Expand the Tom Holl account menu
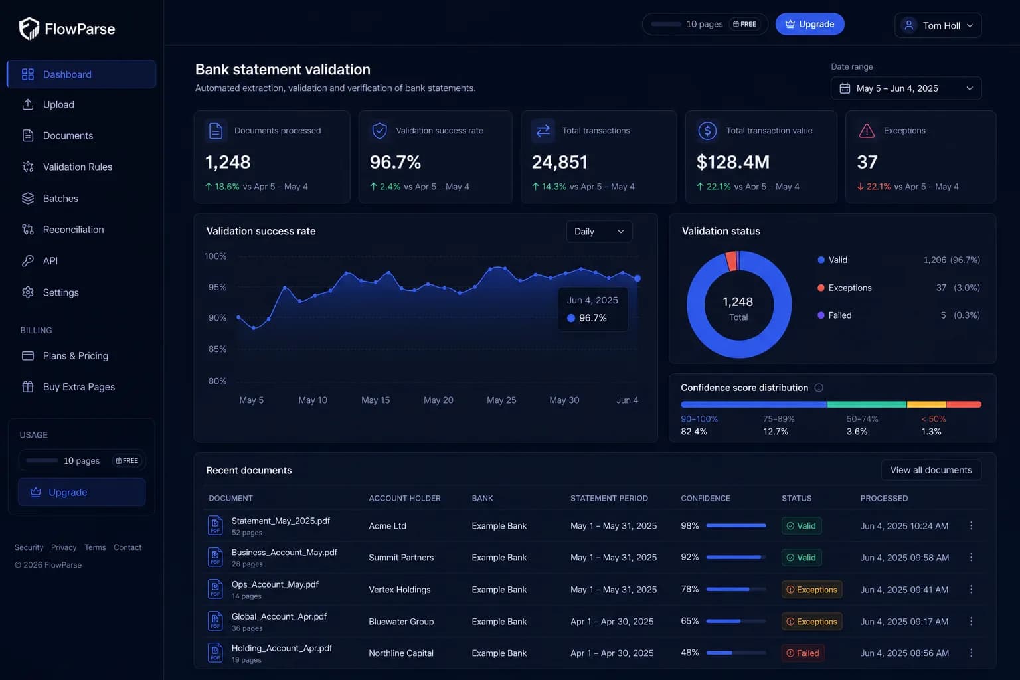The height and width of the screenshot is (680, 1020). point(938,25)
